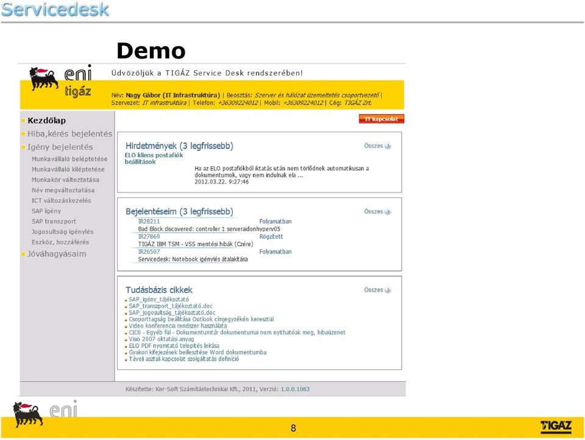Open CIC0 - Egyéb fül Dokumentumtár article
The image size is (585, 440).
(237, 333)
